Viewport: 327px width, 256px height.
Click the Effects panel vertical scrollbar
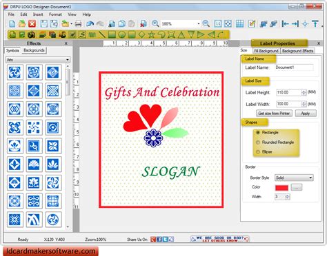(x=68, y=147)
